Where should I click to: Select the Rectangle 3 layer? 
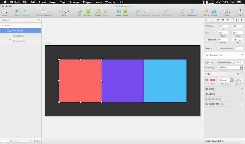21,41
